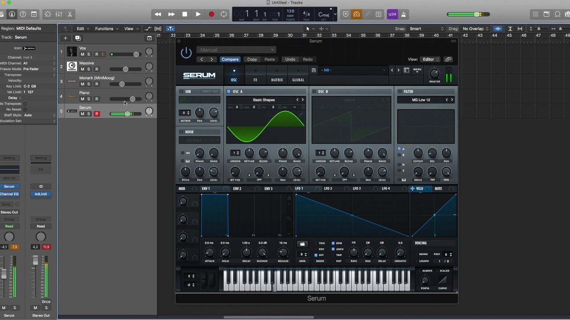This screenshot has width=570, height=320.
Task: Enable the NOISE oscillator
Action: (x=181, y=132)
